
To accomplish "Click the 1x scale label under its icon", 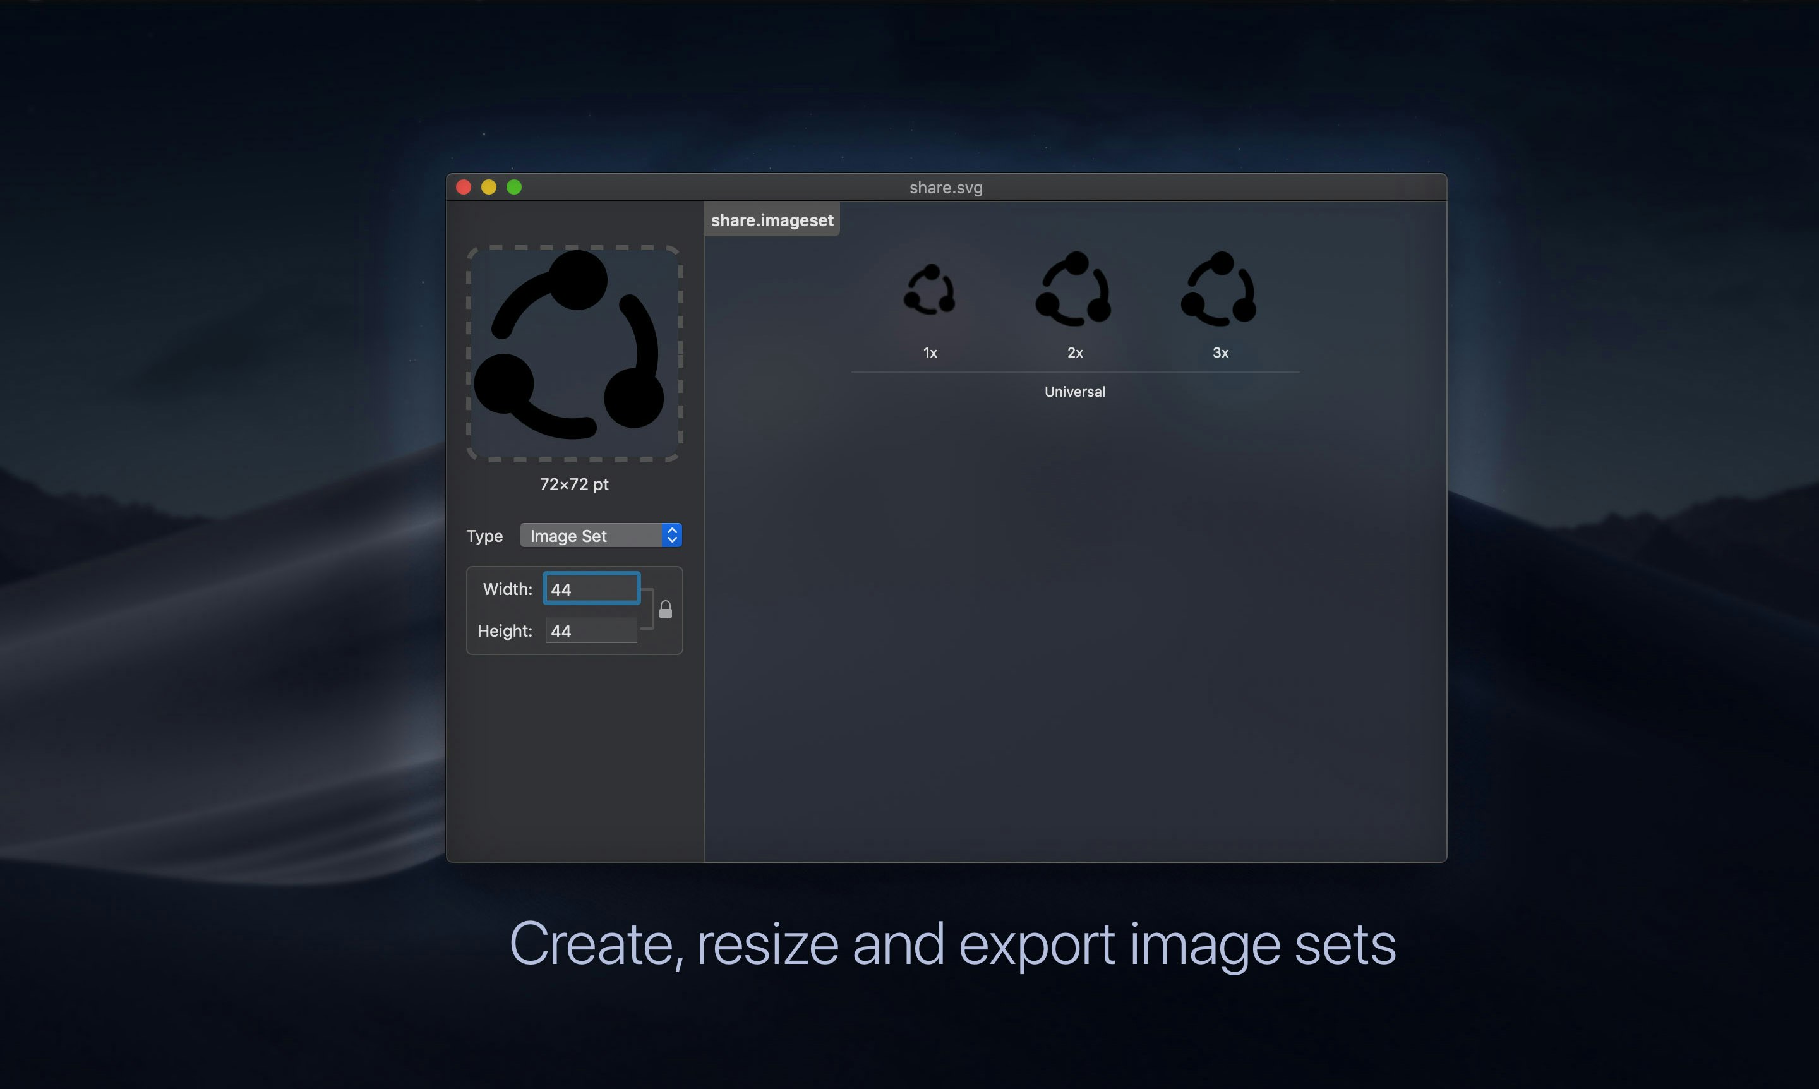I will point(930,352).
